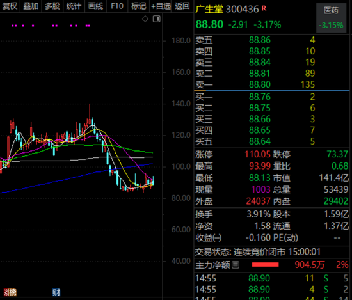This screenshot has width=352, height=300.
Task: Click the 卖一 88.80 ask row
Action: point(272,84)
